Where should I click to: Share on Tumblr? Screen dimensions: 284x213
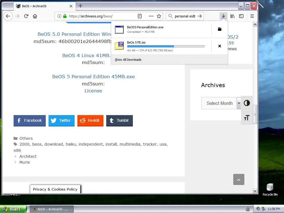point(119,121)
